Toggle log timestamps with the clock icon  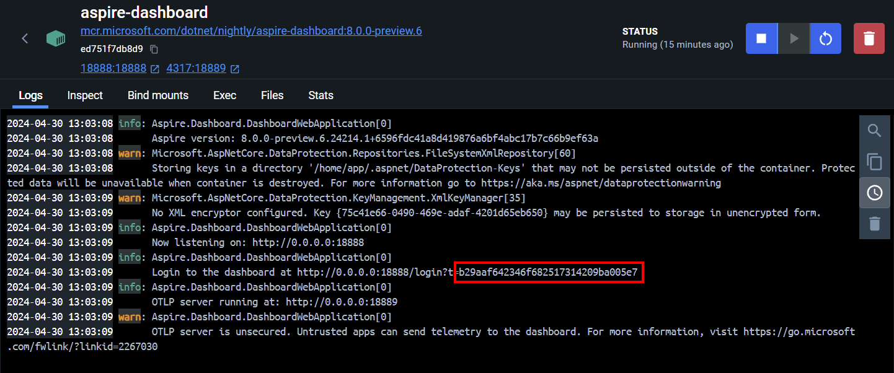coord(874,193)
